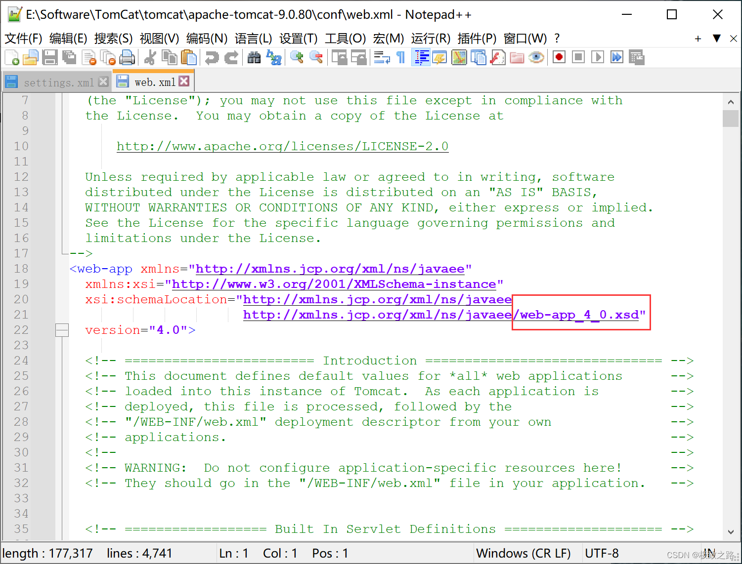Open the 窗口(W) menu
The image size is (742, 564).
(x=525, y=39)
